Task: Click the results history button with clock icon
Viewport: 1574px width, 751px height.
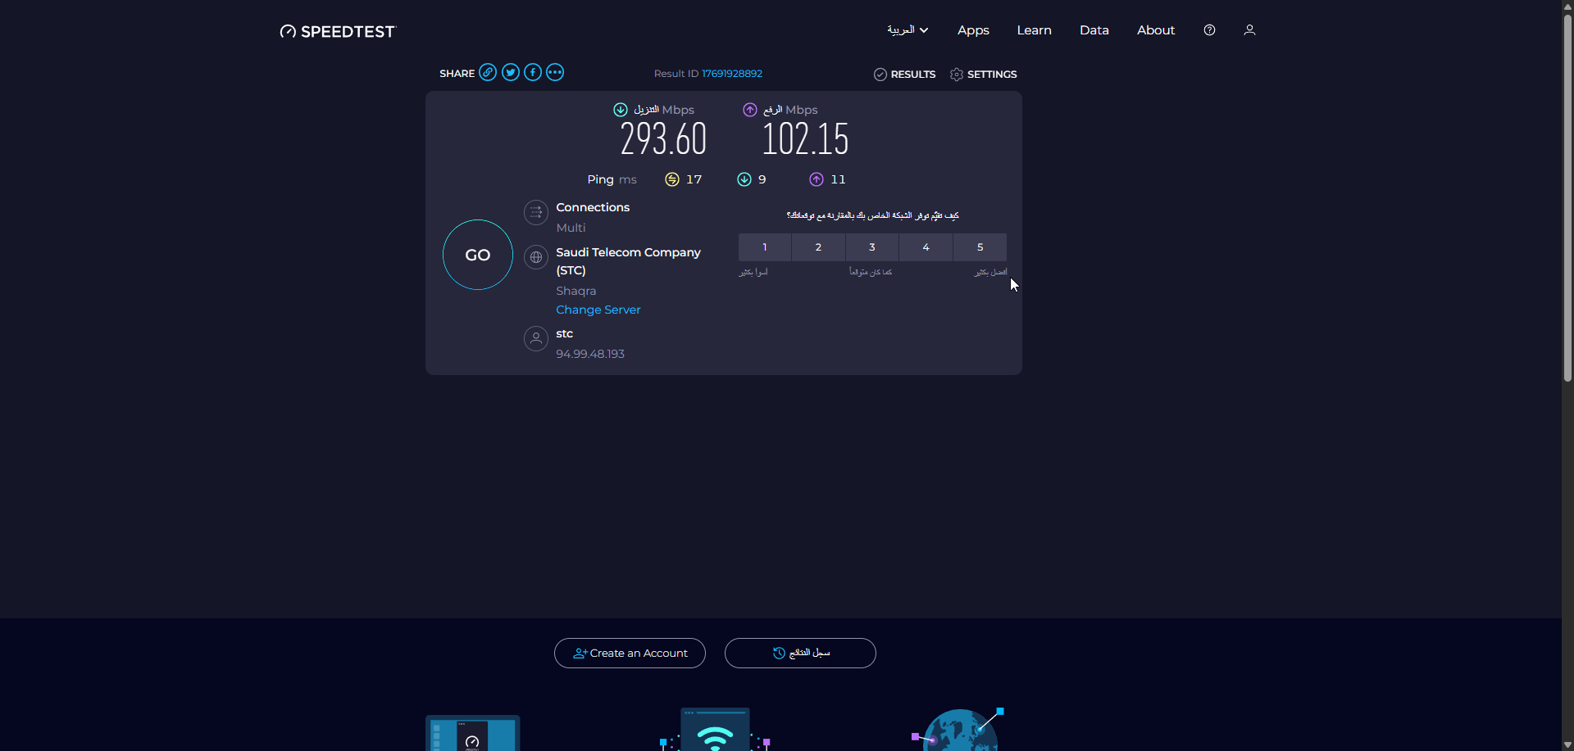Action: [x=800, y=653]
